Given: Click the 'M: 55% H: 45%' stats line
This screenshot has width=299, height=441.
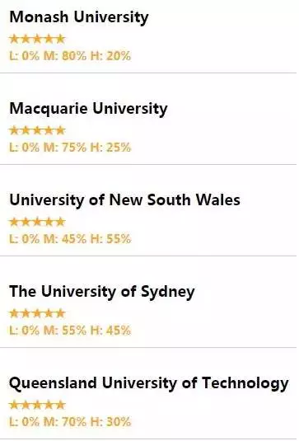Looking at the screenshot, I should click(x=70, y=331).
